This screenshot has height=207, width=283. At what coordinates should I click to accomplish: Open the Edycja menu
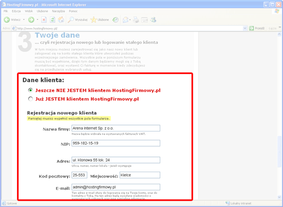point(16,11)
